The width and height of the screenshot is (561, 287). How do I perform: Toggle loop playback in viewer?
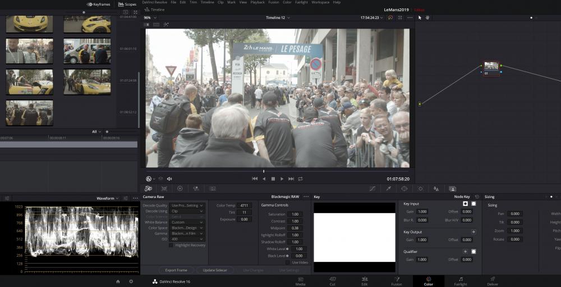[x=300, y=179]
